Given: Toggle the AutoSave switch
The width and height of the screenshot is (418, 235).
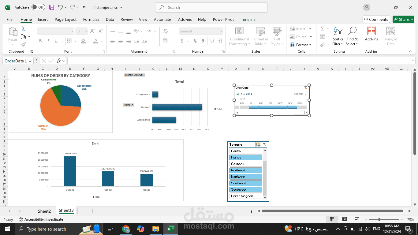Looking at the screenshot, I should point(38,7).
